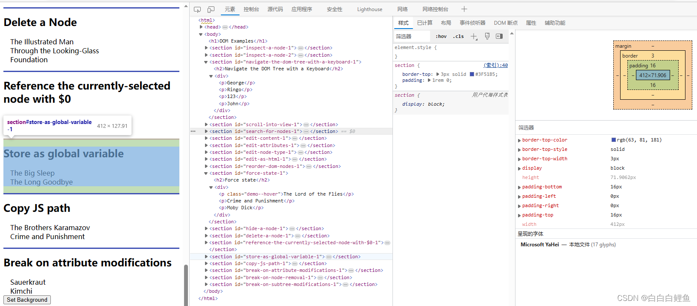Image resolution: width=697 pixels, height=306 pixels.
Task: Select the <h1>DOM Examples</h1> node
Action: pos(238,41)
